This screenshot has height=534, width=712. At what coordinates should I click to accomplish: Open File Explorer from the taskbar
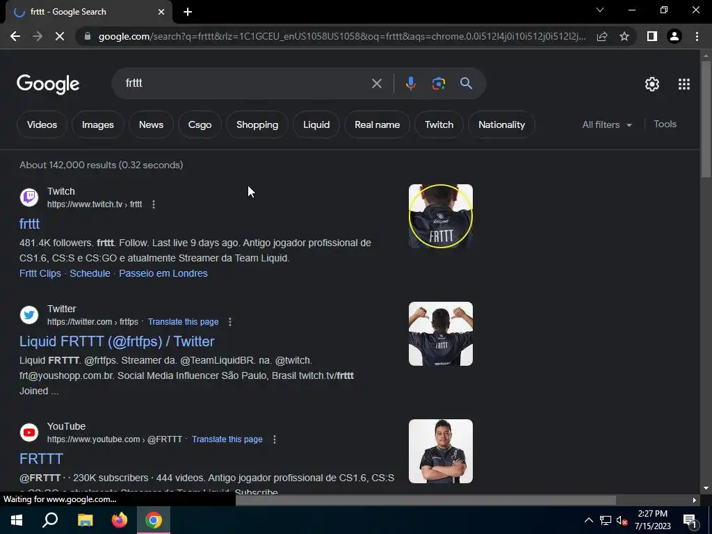pyautogui.click(x=85, y=520)
